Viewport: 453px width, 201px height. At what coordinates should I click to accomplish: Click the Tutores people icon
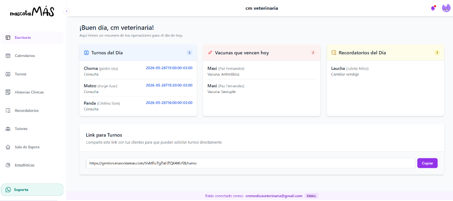pos(8,129)
